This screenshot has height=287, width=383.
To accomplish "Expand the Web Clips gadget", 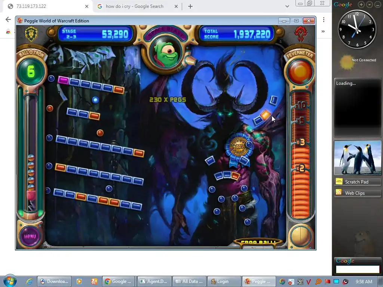I will pyautogui.click(x=357, y=193).
